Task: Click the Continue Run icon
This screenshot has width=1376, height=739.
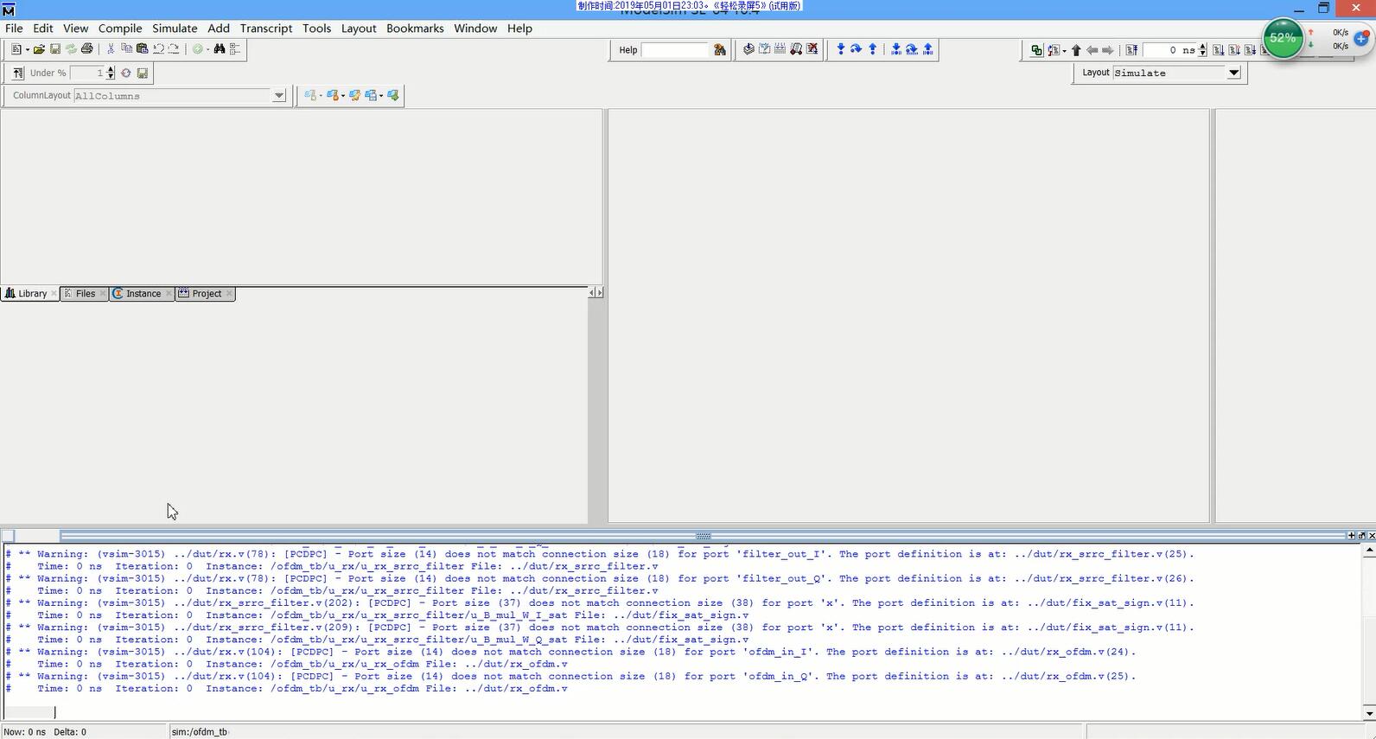Action: pyautogui.click(x=1234, y=50)
